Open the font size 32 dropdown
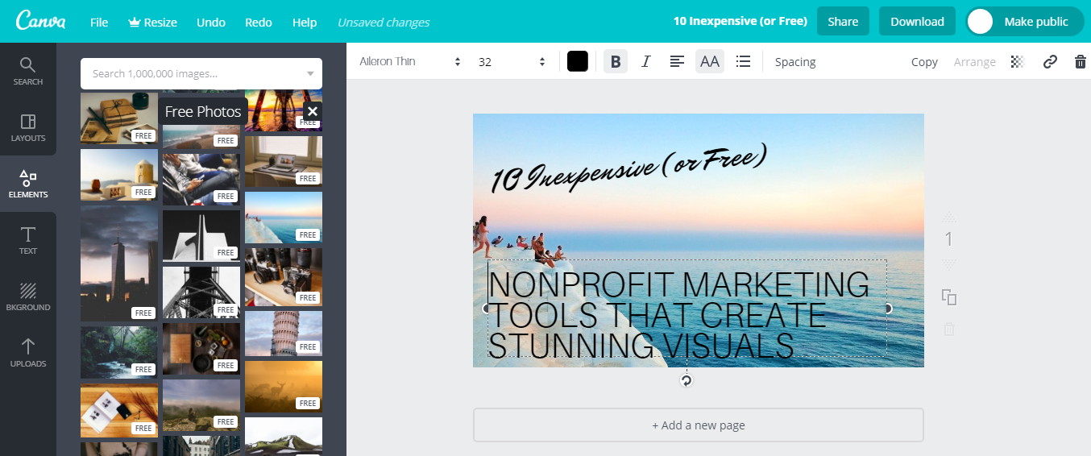Screen dimensions: 1091x456 512,61
